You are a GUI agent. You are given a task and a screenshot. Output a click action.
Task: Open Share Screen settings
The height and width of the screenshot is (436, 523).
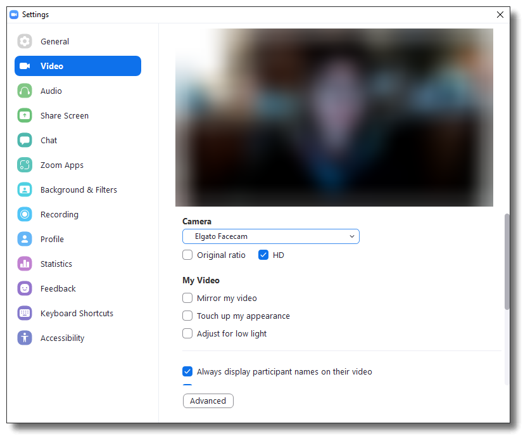coord(78,115)
